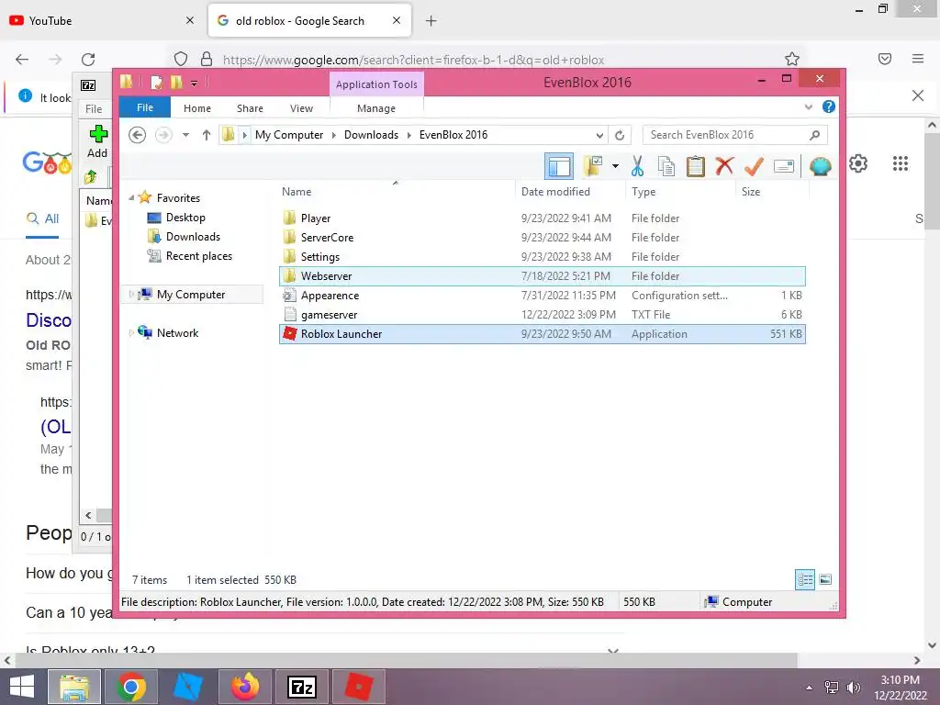Image resolution: width=940 pixels, height=705 pixels.
Task: Click the Rename icon in toolbar
Action: (784, 166)
